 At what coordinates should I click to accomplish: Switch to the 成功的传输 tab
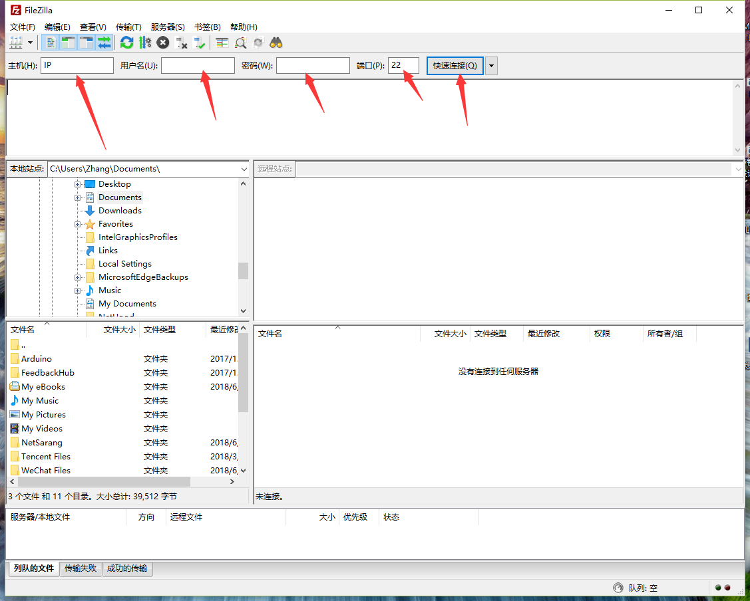pos(126,568)
